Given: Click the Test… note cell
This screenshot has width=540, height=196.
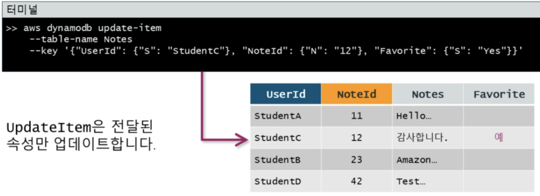Looking at the screenshot, I should (428, 181).
